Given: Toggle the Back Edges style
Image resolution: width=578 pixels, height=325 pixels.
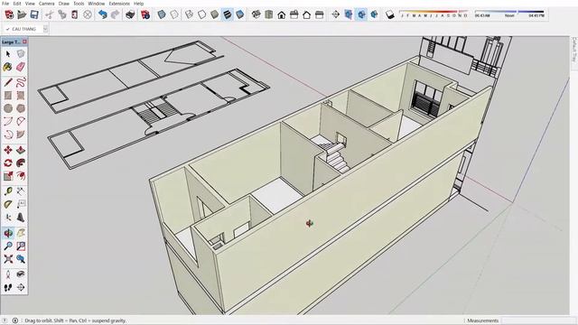Looking at the screenshot, I should pyautogui.click(x=174, y=14).
